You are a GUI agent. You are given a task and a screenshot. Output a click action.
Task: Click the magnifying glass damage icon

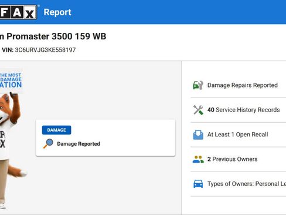click(48, 143)
